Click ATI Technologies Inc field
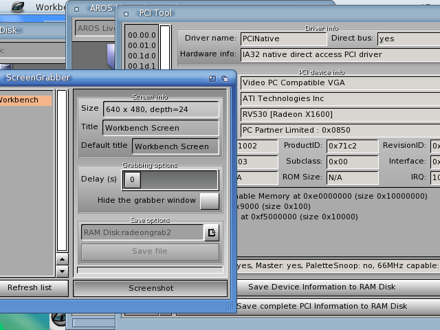This screenshot has width=440, height=330. [340, 99]
